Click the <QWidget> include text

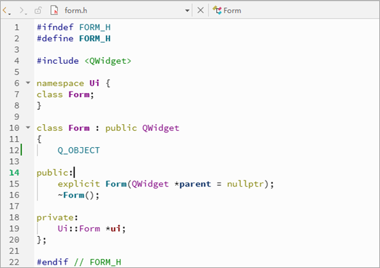click(x=108, y=61)
